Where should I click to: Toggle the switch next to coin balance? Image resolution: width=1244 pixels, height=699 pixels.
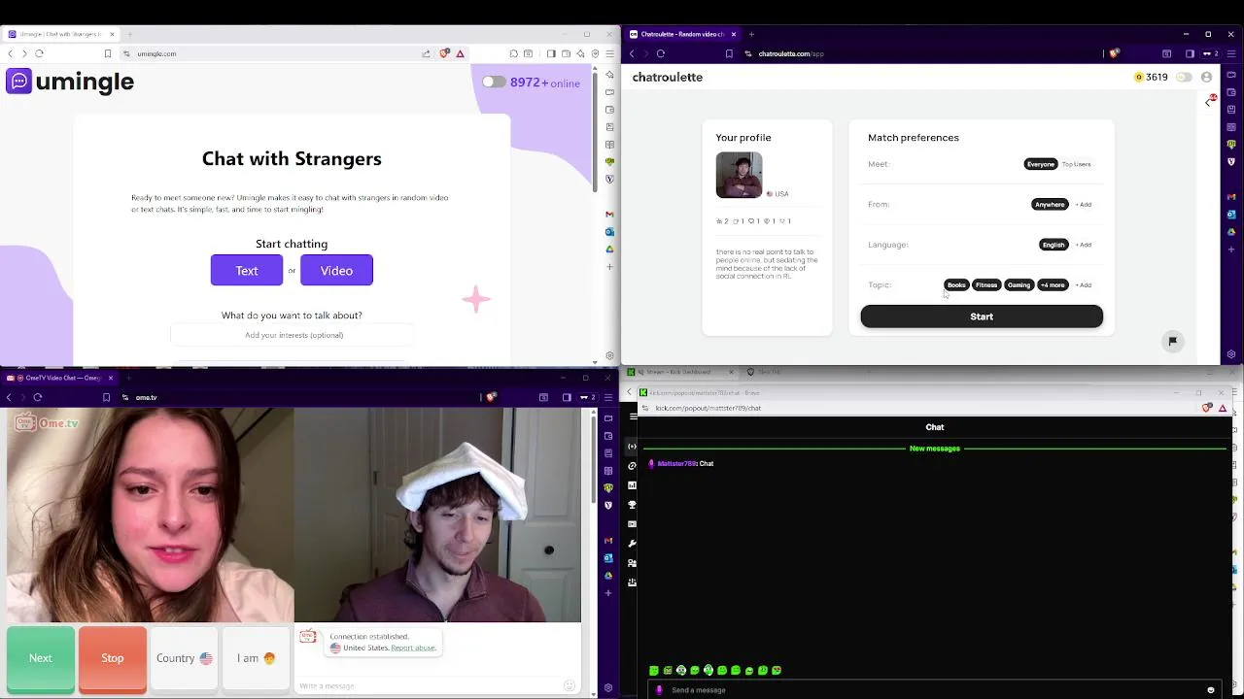tap(1184, 77)
